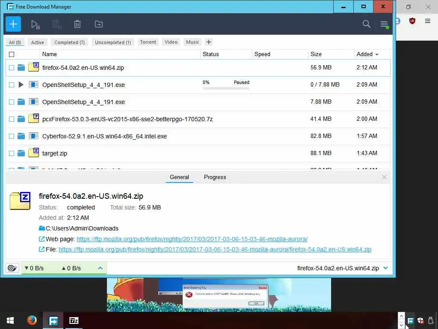Check the pcxFirefox-53.0.3 row checkbox
The width and height of the screenshot is (438, 329).
[12, 119]
